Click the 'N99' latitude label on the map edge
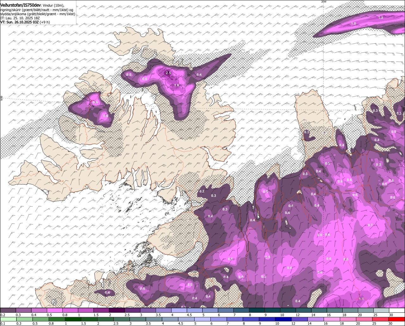The image size is (405, 326). pyautogui.click(x=2, y=98)
